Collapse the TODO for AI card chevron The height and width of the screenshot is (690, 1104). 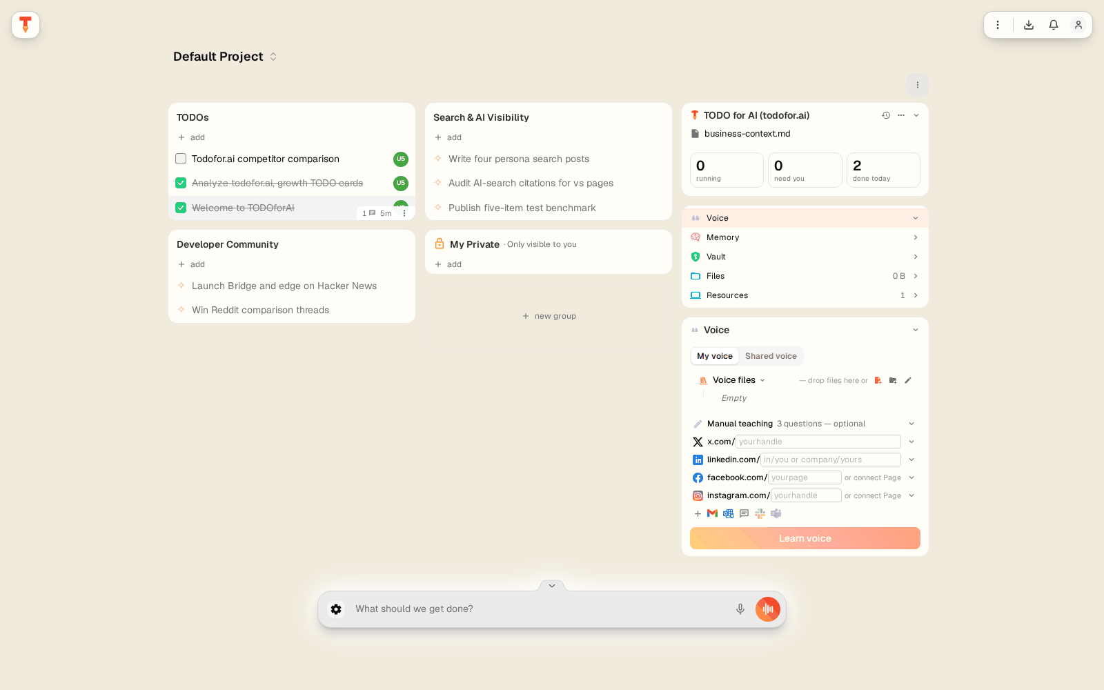916,115
